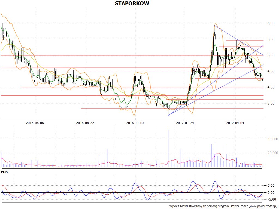
Task: Click the 20 000 volume axis label
Action: point(272,153)
